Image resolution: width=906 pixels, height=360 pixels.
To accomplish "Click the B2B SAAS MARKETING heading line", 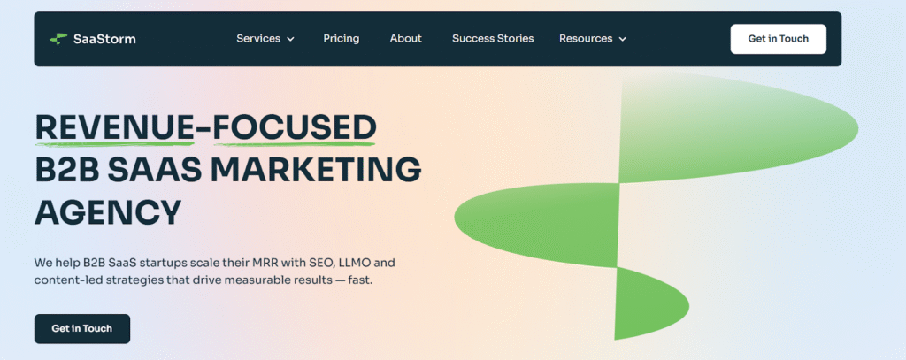I will pos(227,169).
